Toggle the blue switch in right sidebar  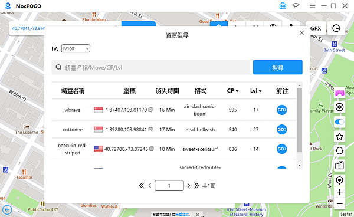340,122
